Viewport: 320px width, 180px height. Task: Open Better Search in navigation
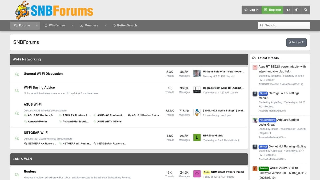click(125, 25)
